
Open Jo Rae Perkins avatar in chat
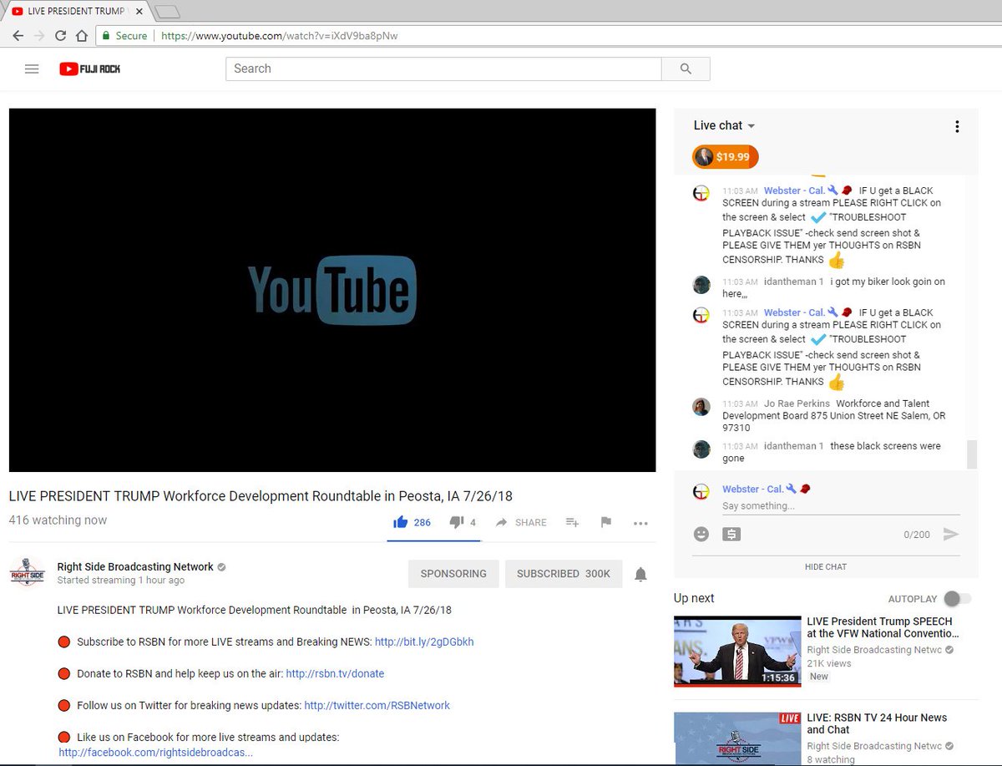(x=701, y=407)
